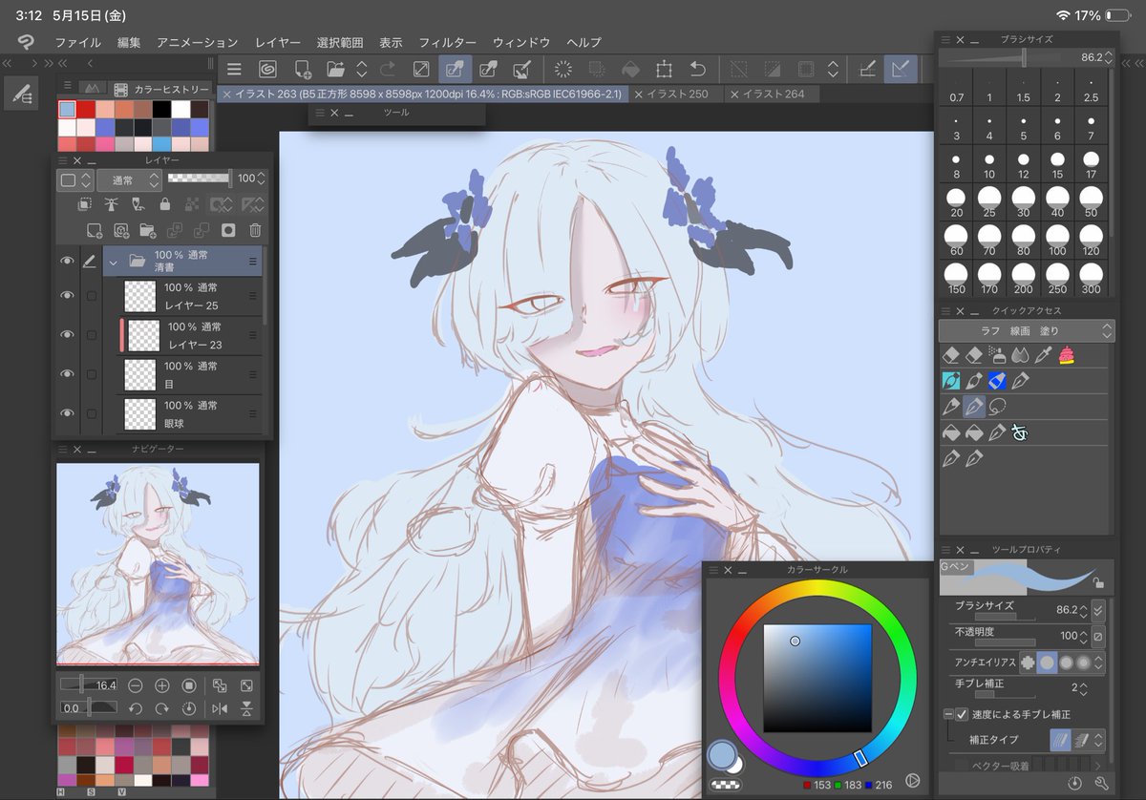1146x800 pixels.
Task: Toggle the brush shape lock icon in Tool Property
Action: pos(1099,583)
